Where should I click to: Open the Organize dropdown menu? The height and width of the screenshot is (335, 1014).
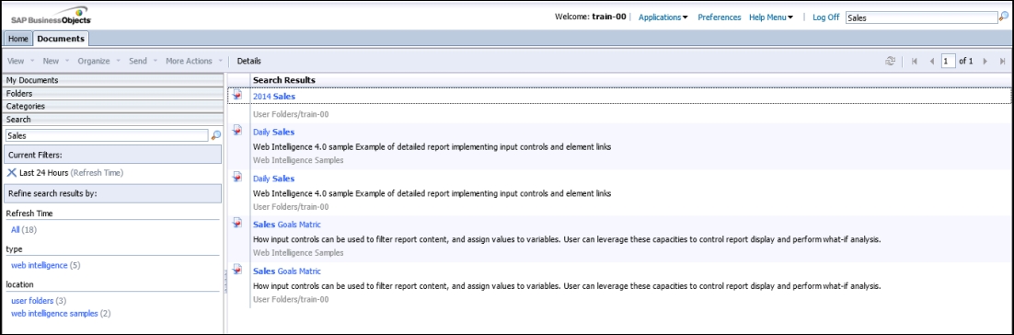(x=99, y=61)
